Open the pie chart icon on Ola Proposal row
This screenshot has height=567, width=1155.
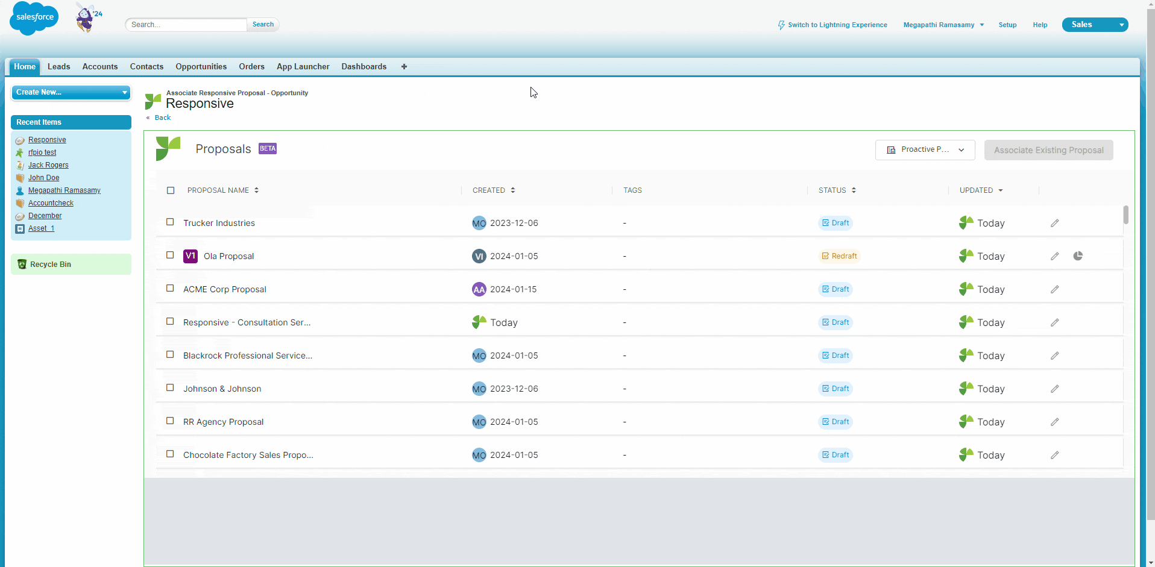(x=1078, y=256)
